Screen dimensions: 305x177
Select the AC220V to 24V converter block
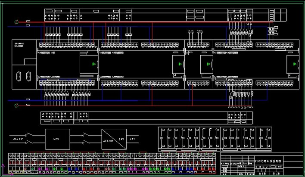click(114, 138)
